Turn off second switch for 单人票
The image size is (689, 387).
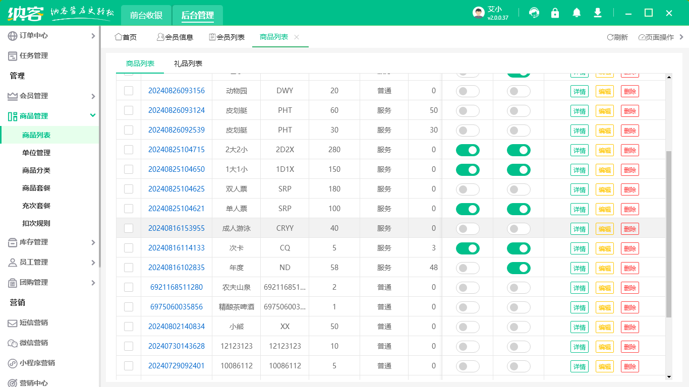click(519, 209)
